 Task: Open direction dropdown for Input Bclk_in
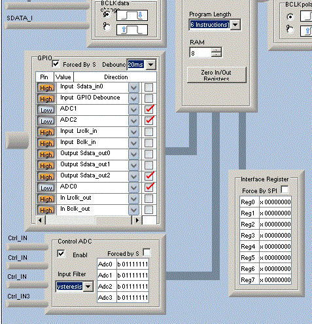(x=133, y=143)
